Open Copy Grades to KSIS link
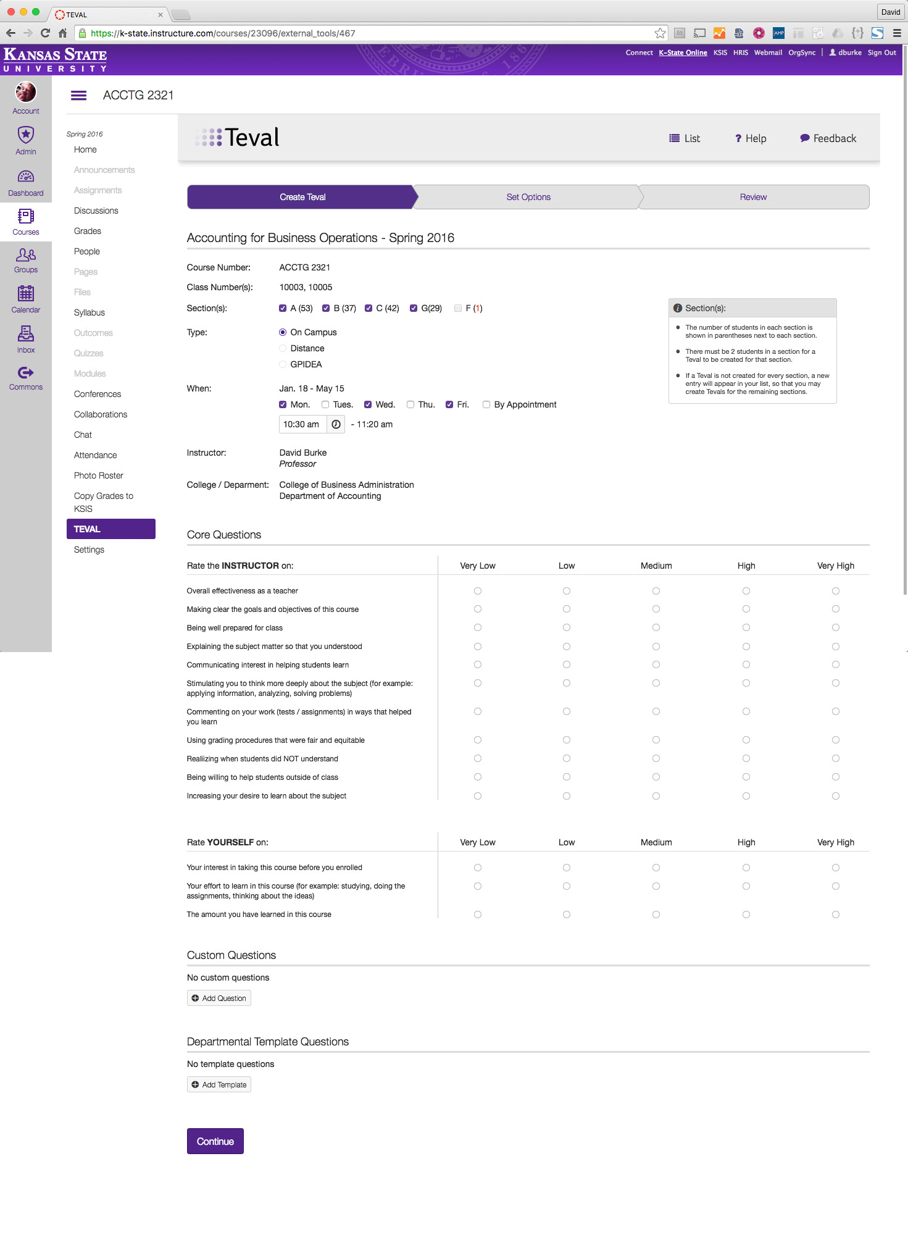The image size is (908, 1235). (x=104, y=502)
